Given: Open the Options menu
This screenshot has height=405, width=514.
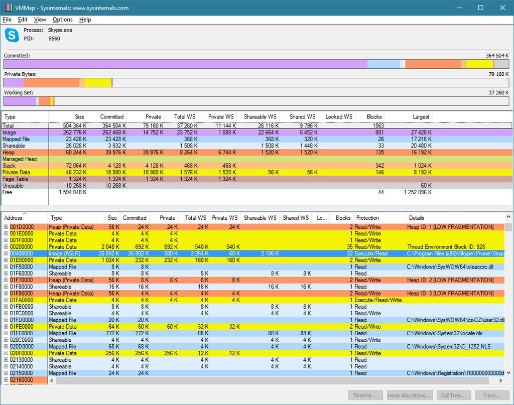Looking at the screenshot, I should coord(63,20).
